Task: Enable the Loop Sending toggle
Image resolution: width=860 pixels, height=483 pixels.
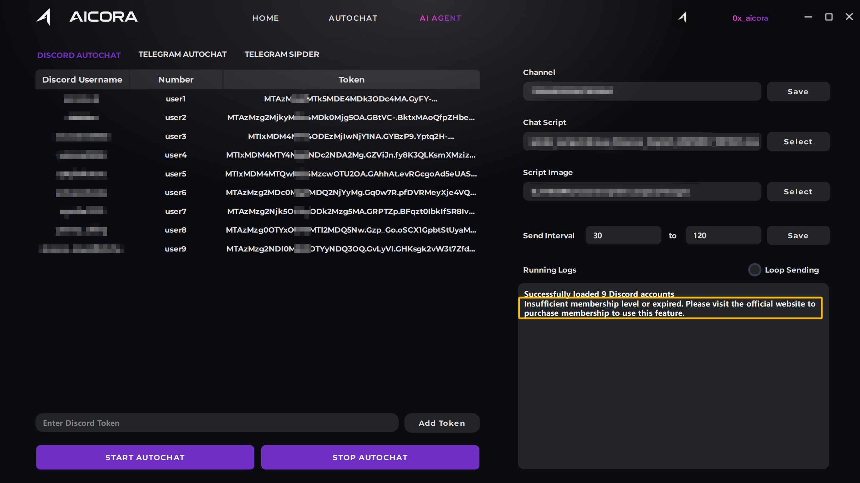Action: click(755, 270)
